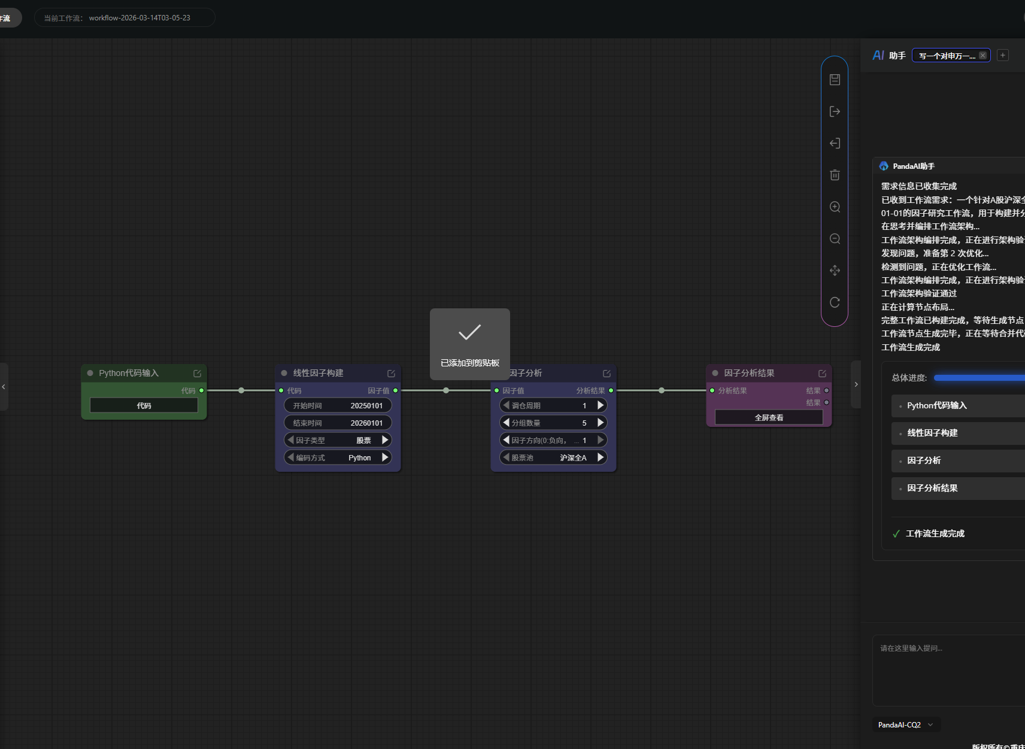This screenshot has width=1025, height=749.
Task: Collapse the right AI panel arrow
Action: pos(856,384)
